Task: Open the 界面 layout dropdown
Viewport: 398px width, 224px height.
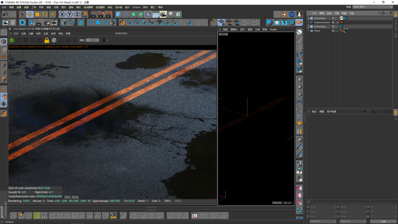Action: [x=372, y=7]
